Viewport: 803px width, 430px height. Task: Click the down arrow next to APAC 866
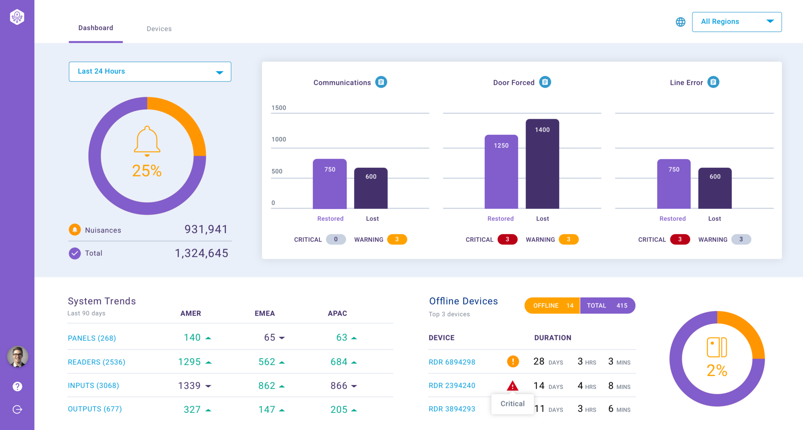(x=354, y=386)
